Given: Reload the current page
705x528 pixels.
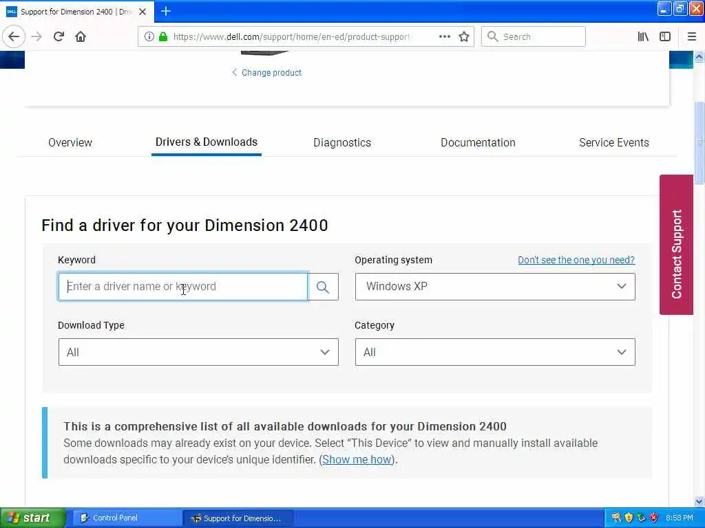Looking at the screenshot, I should (59, 36).
